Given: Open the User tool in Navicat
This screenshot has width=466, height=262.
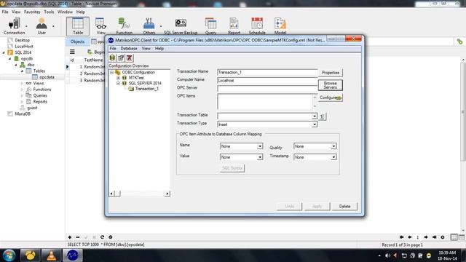Looking at the screenshot, I should pos(42,26).
